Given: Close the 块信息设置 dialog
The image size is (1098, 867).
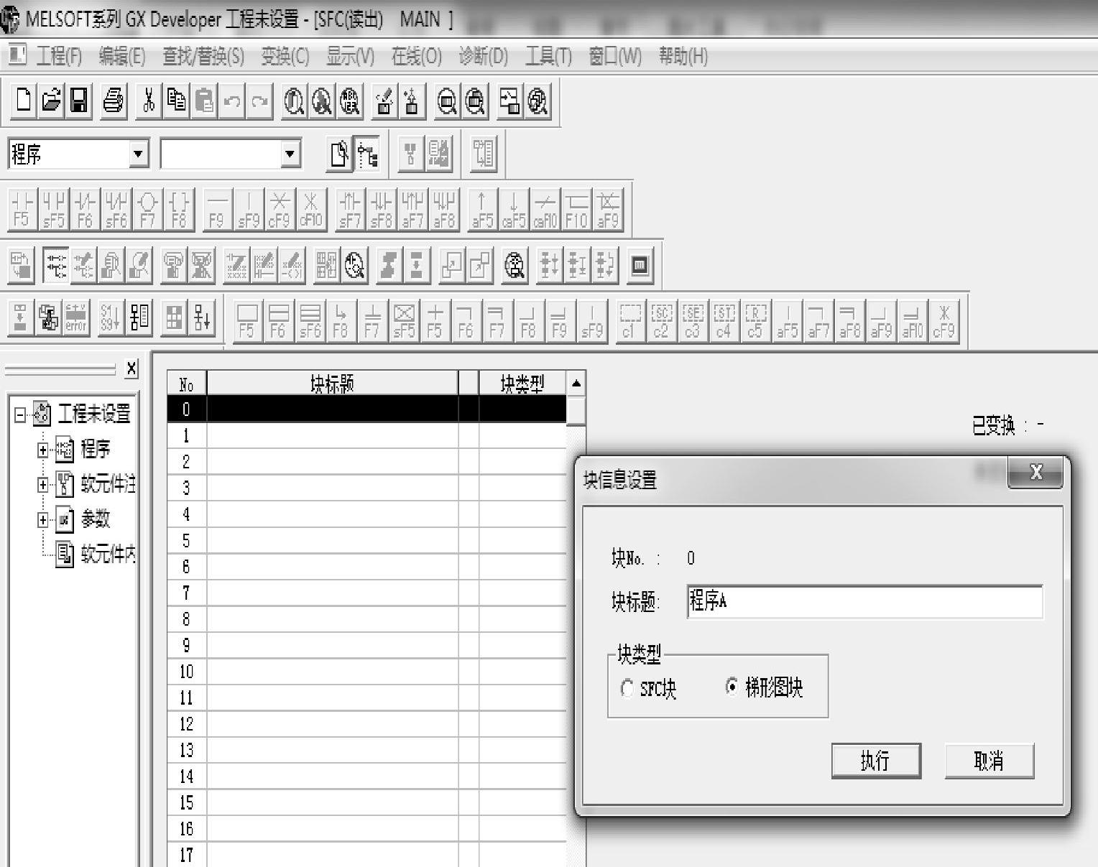Looking at the screenshot, I should click(1035, 472).
